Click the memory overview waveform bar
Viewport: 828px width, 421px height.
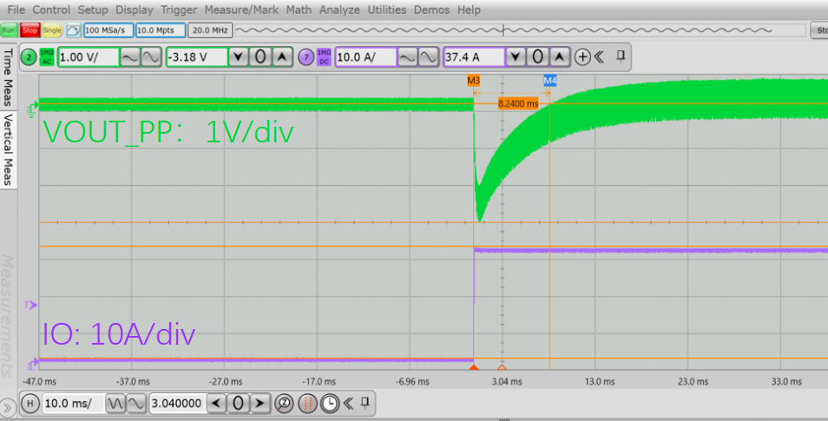[x=521, y=30]
